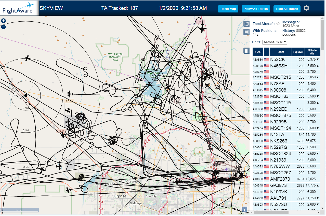Image resolution: width=326 pixels, height=216 pixels.
Task: Open the settings gear in header
Action: pos(306,8)
